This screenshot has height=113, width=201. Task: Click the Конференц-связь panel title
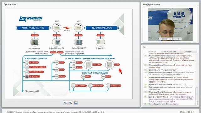click(x=151, y=4)
